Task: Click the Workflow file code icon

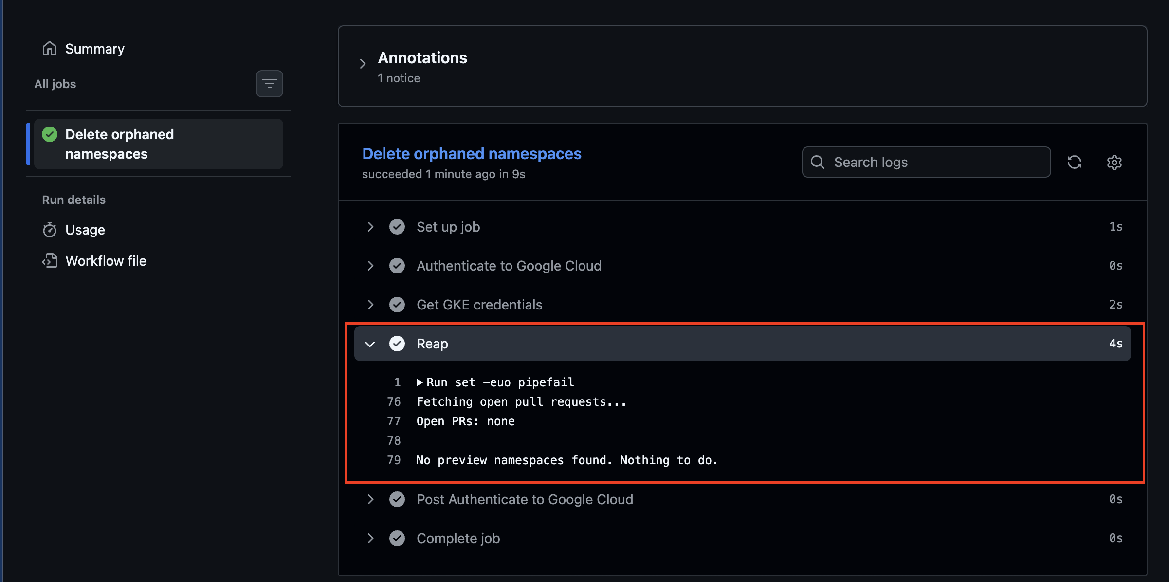Action: click(x=50, y=261)
